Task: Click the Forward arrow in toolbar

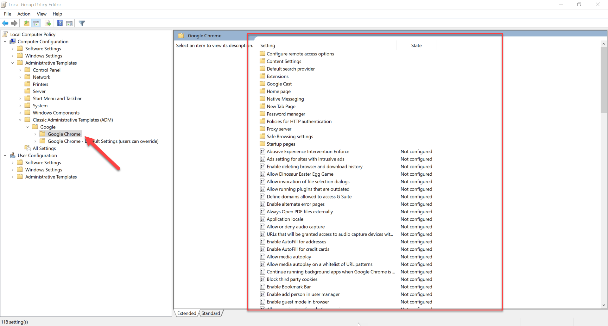Action: point(14,23)
